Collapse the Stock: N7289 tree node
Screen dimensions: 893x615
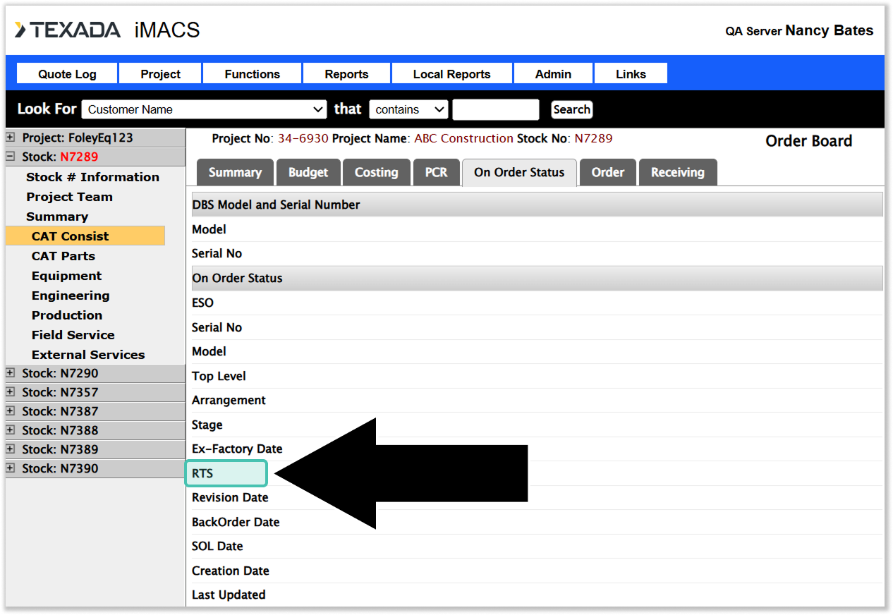click(11, 157)
